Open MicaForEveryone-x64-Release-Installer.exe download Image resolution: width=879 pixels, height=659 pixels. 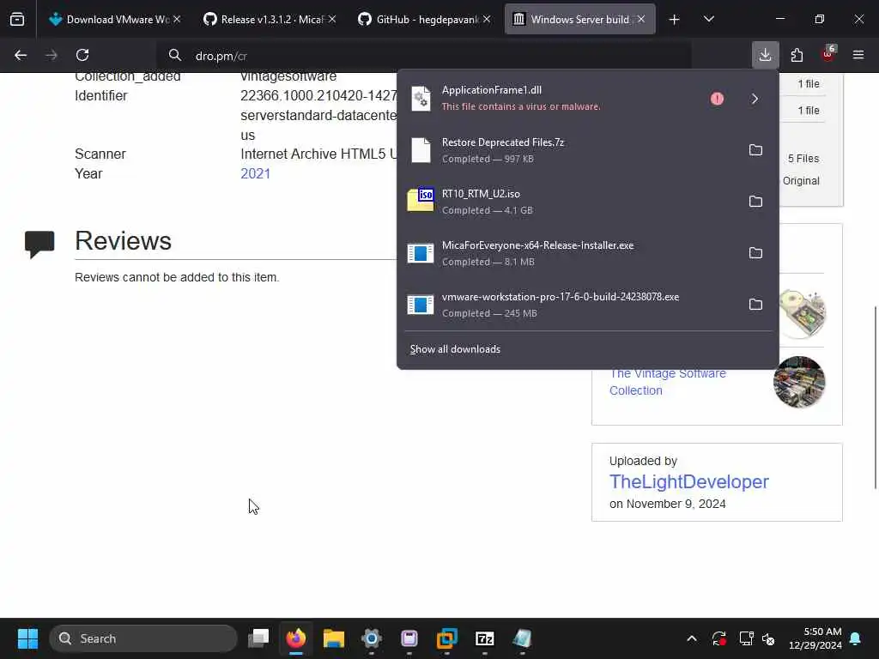[x=569, y=253]
